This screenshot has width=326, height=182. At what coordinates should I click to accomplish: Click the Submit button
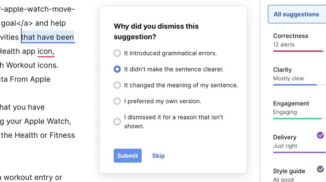click(127, 156)
